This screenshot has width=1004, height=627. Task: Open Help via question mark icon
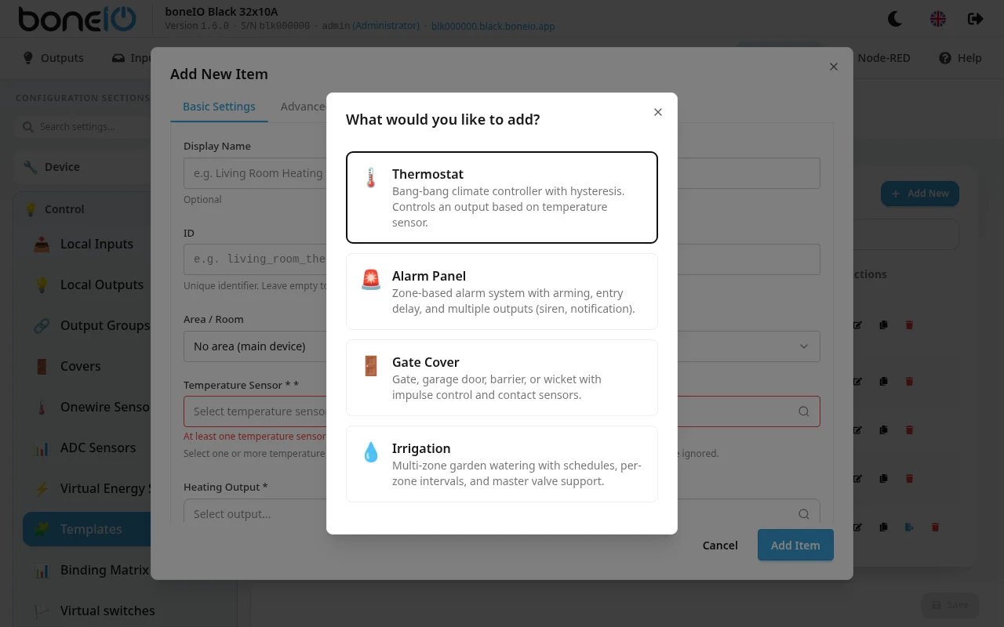click(945, 58)
